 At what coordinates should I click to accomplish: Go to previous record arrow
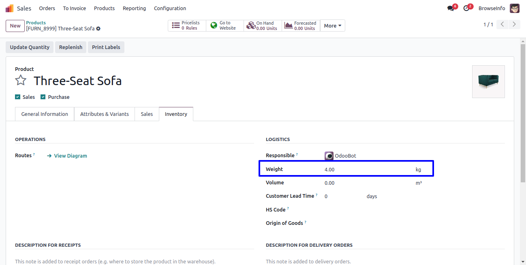tap(502, 24)
